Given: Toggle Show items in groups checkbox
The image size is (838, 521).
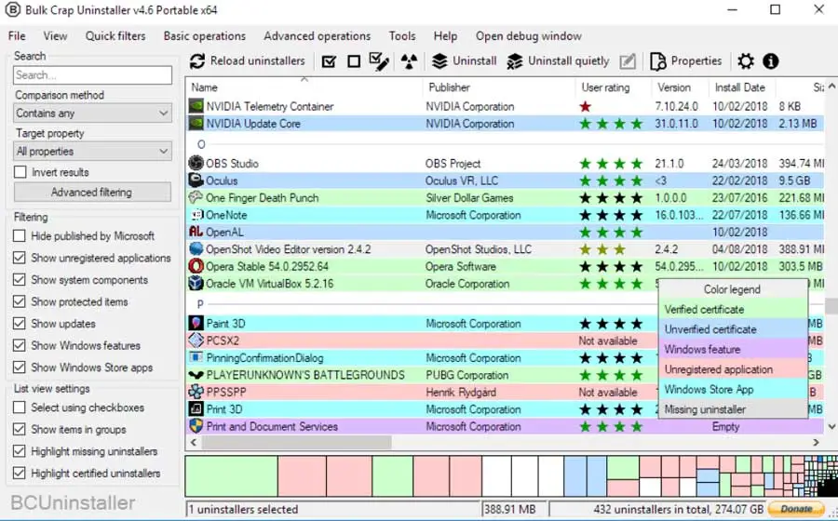Looking at the screenshot, I should 20,429.
